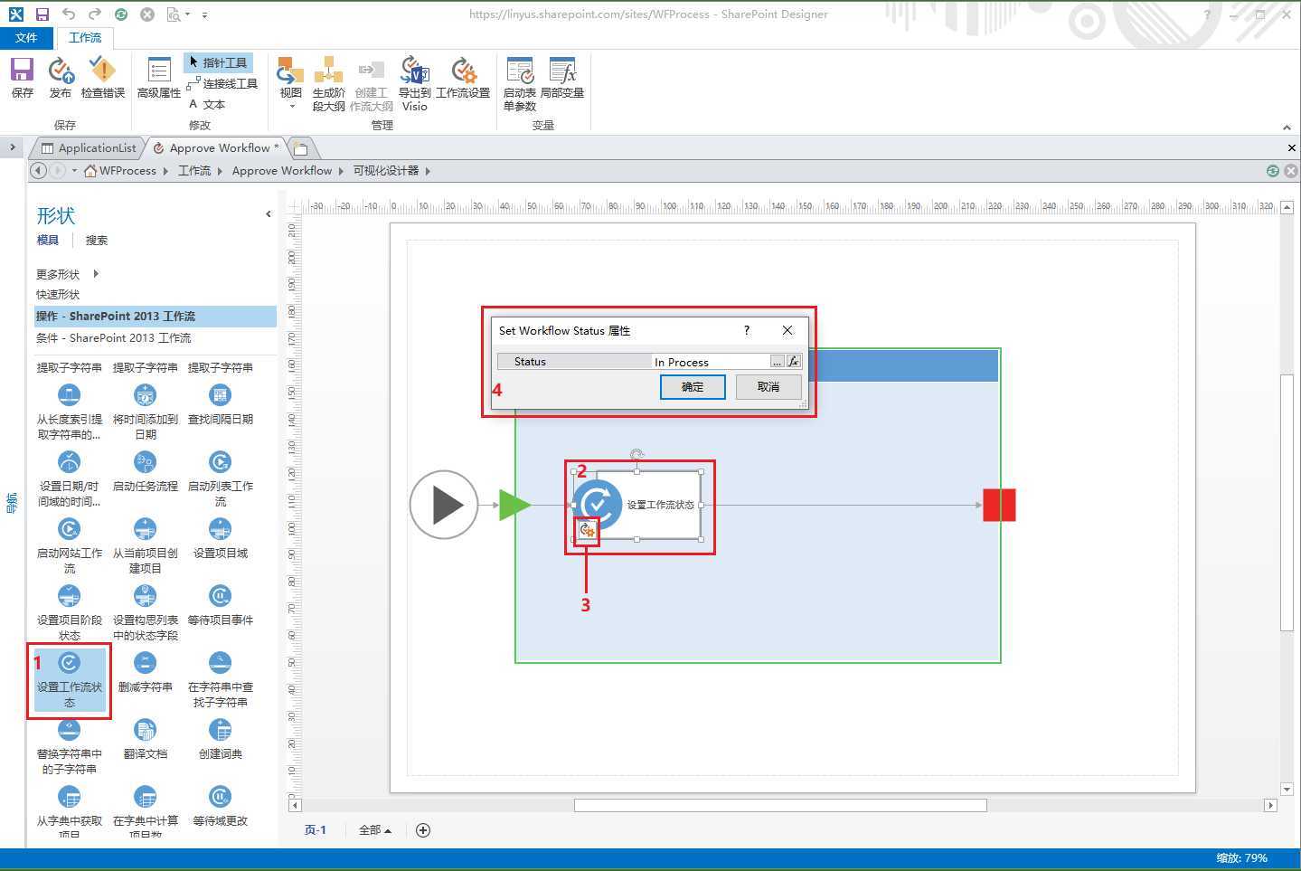Switch to the ApplicationList document tab

tap(89, 147)
